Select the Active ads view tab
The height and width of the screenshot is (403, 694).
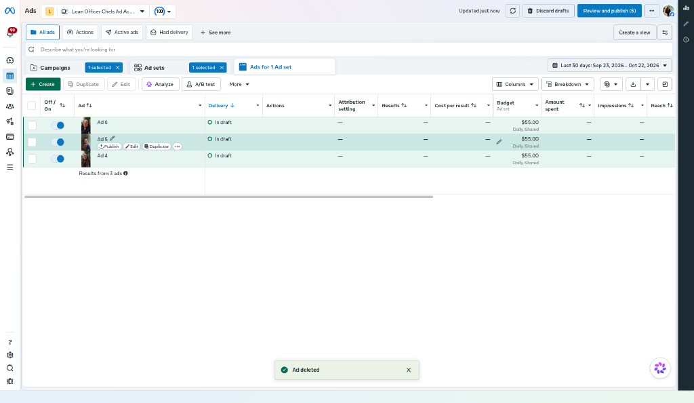point(122,33)
